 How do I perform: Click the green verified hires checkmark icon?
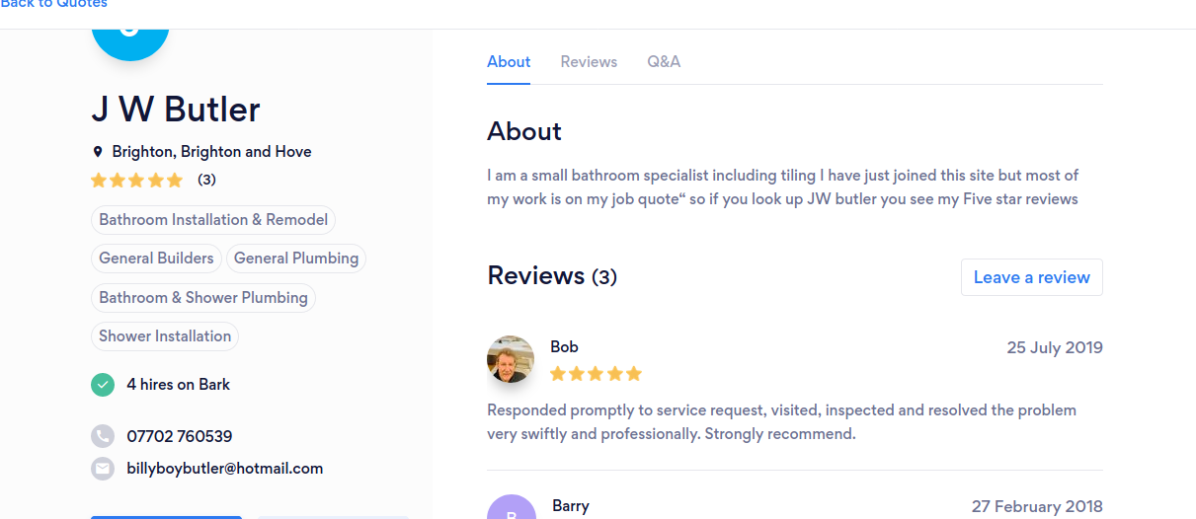[x=103, y=385]
